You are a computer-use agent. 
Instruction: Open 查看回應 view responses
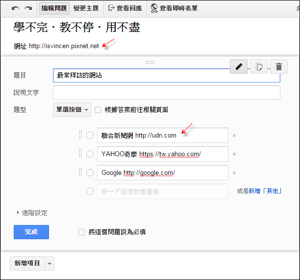[125, 8]
